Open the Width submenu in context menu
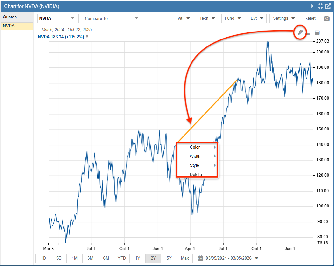 pos(197,156)
